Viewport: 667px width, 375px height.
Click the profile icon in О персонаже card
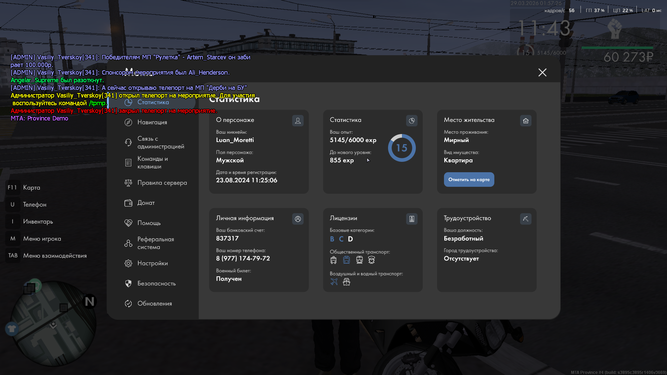click(298, 120)
